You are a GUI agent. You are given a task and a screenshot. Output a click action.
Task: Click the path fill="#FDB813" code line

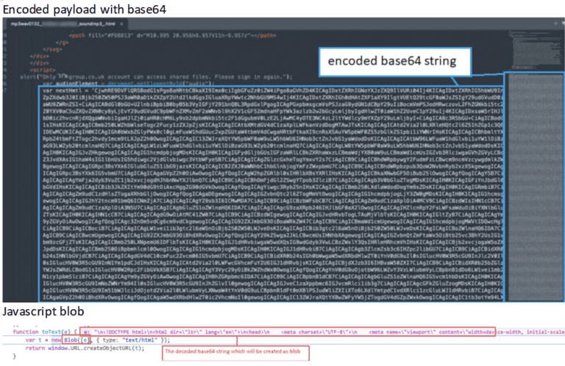pos(172,35)
